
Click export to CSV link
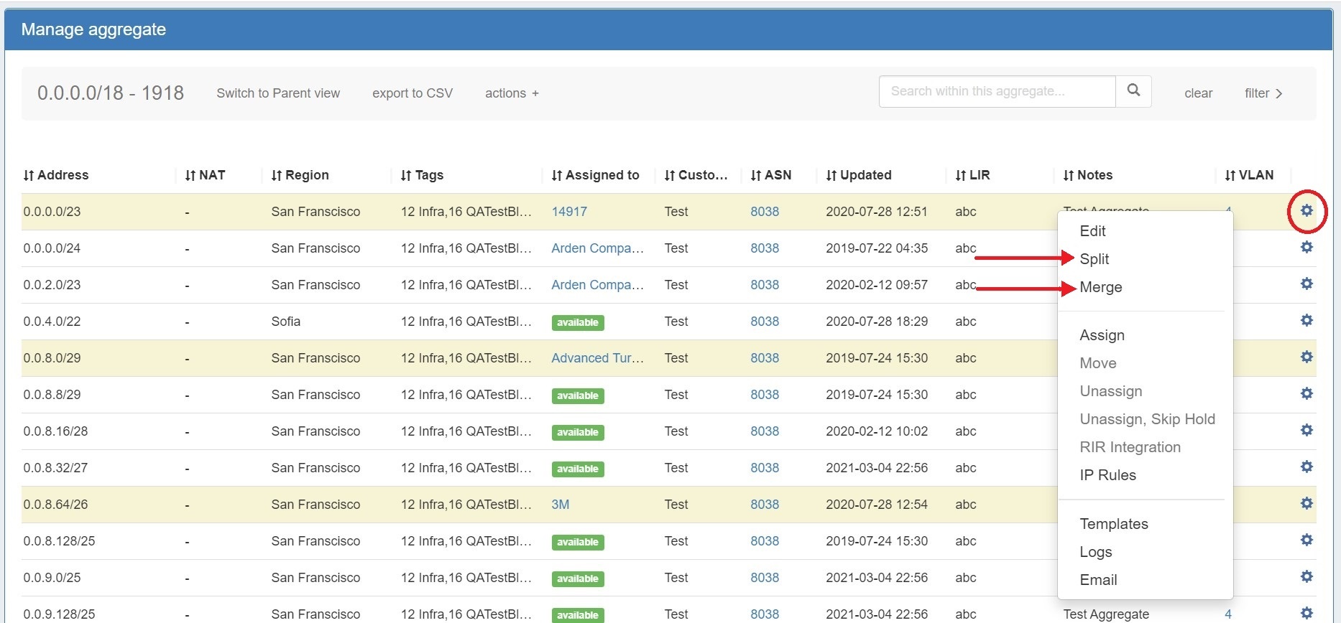[413, 93]
